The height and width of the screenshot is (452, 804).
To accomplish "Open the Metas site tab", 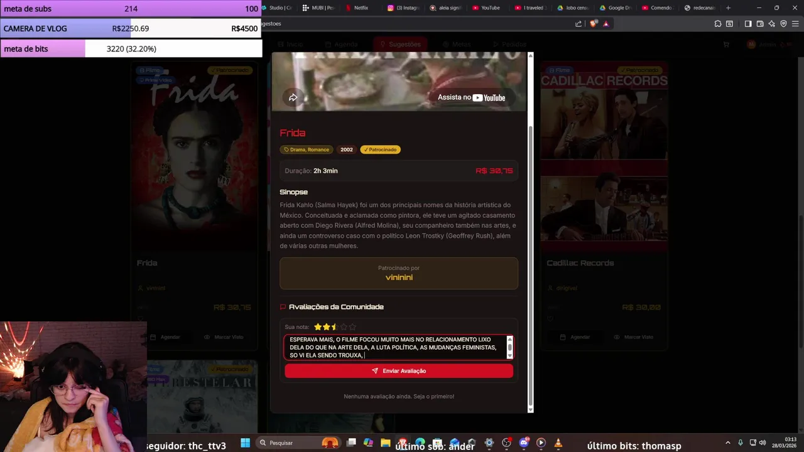I will click(456, 45).
